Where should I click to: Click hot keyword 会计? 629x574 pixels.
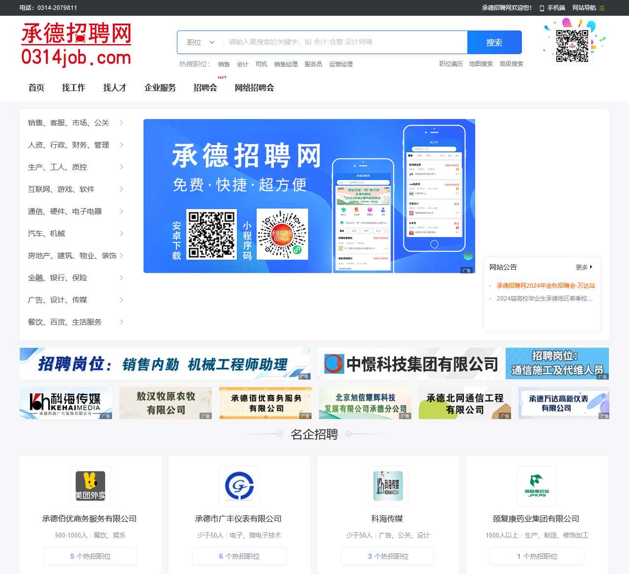pyautogui.click(x=243, y=64)
